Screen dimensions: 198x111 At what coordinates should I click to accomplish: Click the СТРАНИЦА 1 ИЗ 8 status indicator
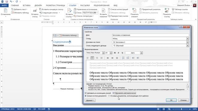point(8,109)
